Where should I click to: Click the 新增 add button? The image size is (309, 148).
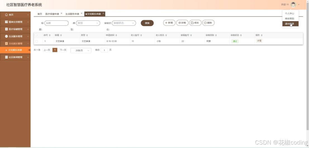169,23
